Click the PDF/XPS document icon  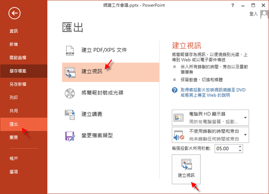coord(70,51)
